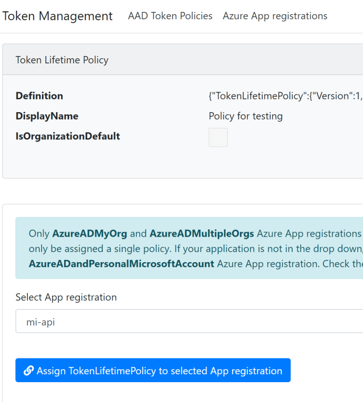Screen dimensions: 363x402
Task: Open the Token Management home link
Action: [57, 16]
